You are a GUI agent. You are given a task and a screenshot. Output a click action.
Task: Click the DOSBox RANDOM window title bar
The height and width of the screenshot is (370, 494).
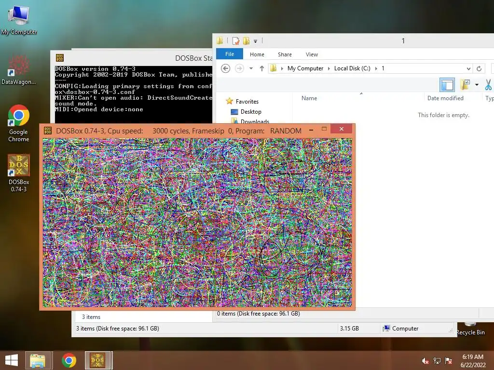pyautogui.click(x=178, y=131)
